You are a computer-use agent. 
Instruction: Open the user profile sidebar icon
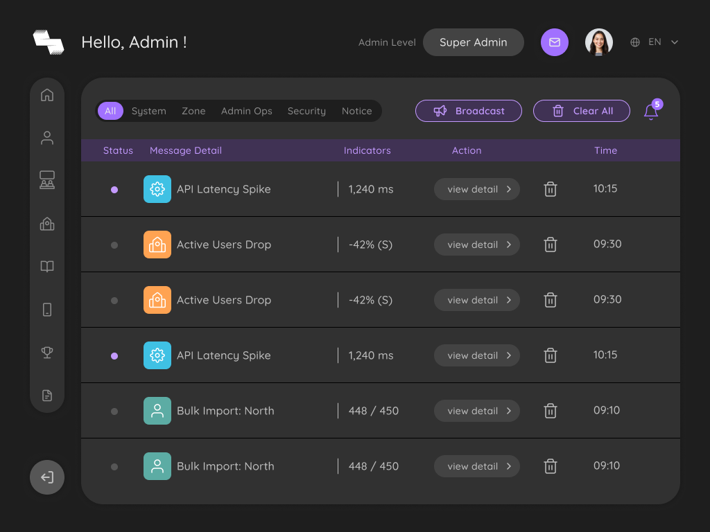47,138
